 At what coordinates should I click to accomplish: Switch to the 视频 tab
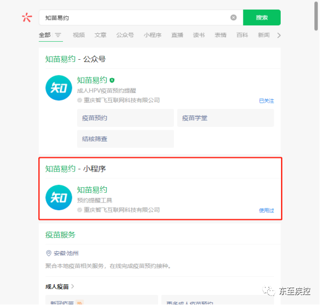point(79,35)
